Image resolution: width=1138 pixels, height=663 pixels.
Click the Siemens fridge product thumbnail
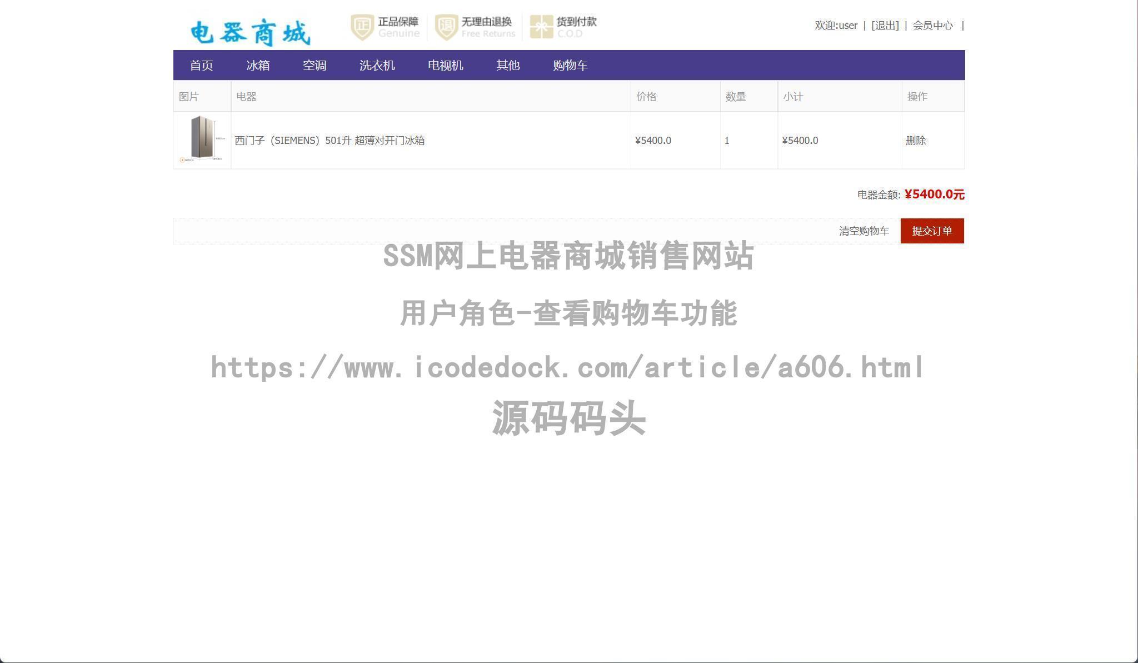point(202,140)
